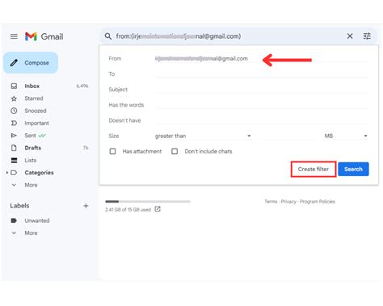
Task: Click the Has the words field
Action: 261,105
